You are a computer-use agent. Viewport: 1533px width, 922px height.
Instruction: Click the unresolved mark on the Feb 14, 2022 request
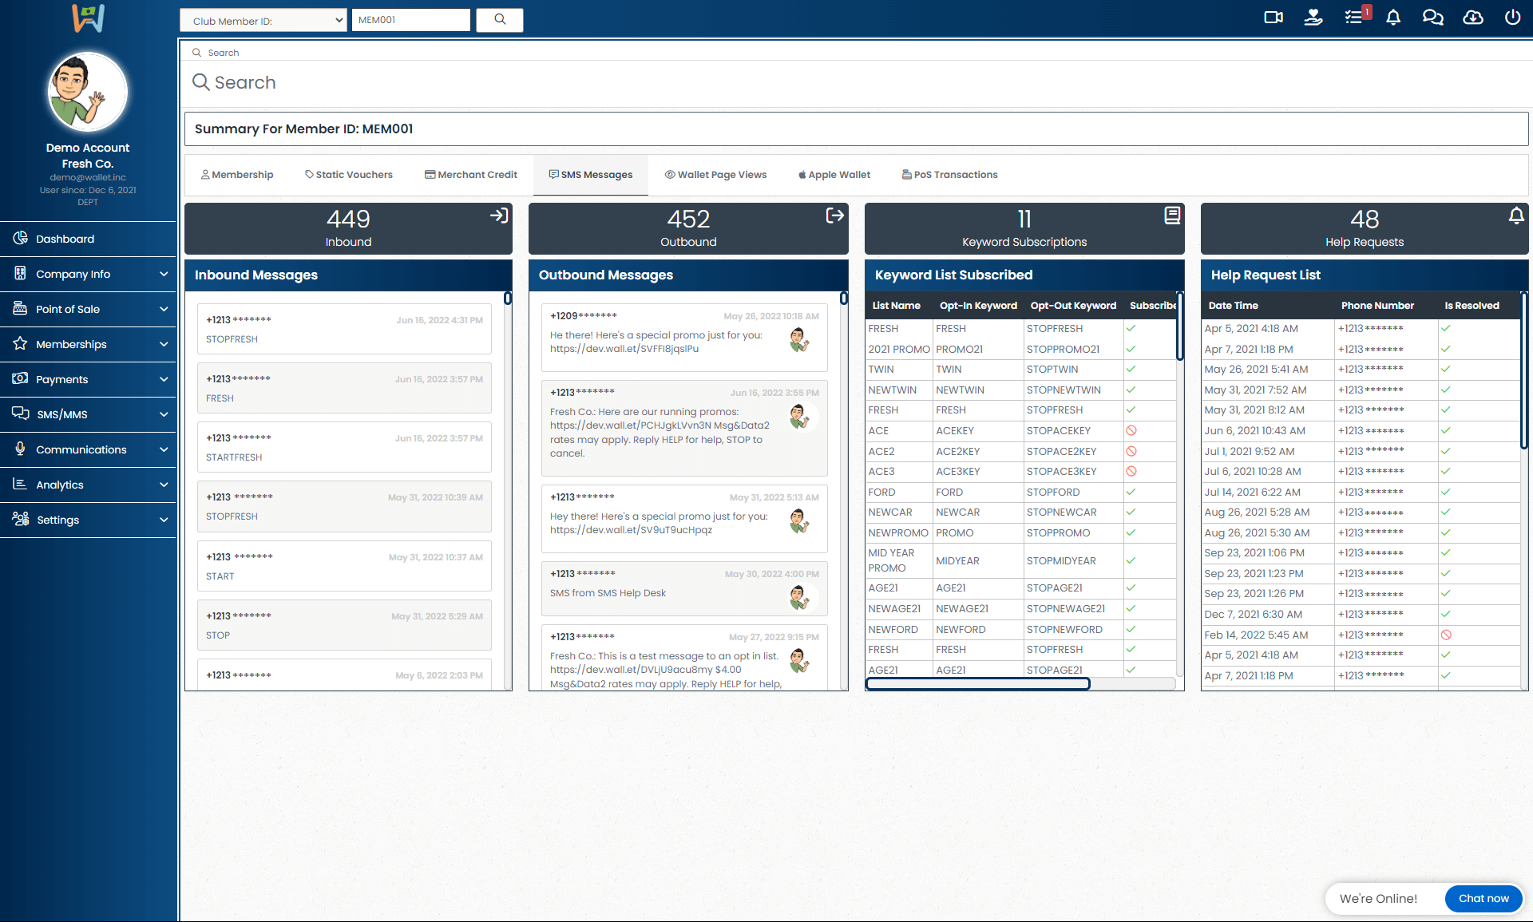click(x=1446, y=635)
